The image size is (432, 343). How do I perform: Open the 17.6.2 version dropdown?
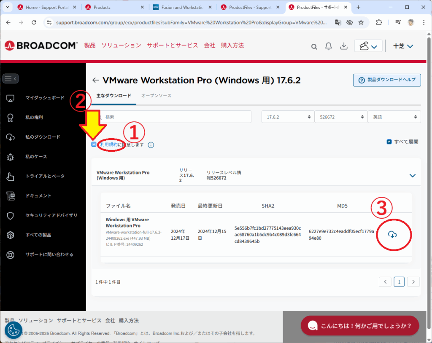[x=287, y=117]
